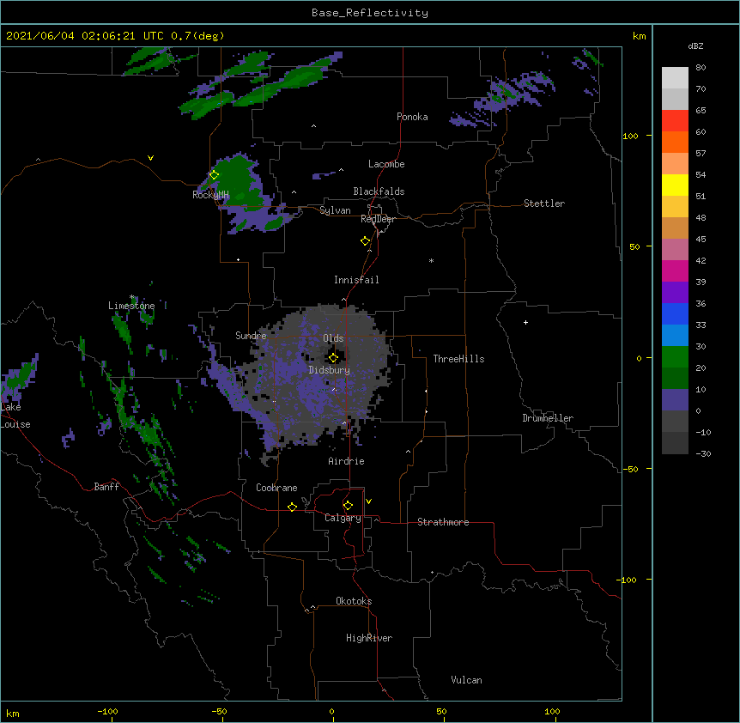The width and height of the screenshot is (740, 723).
Task: Click the white plus marker north of Drumheller
Action: click(x=525, y=322)
